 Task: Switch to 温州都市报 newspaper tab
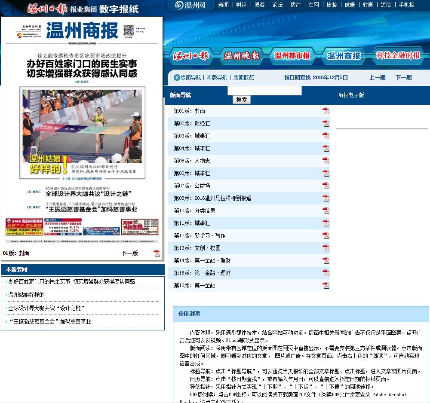[292, 55]
